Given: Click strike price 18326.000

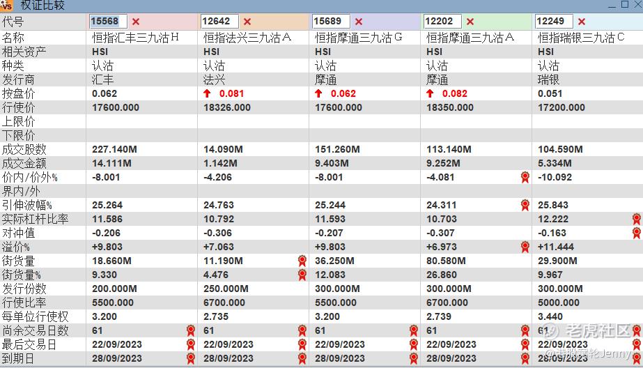Looking at the screenshot, I should pyautogui.click(x=227, y=107).
